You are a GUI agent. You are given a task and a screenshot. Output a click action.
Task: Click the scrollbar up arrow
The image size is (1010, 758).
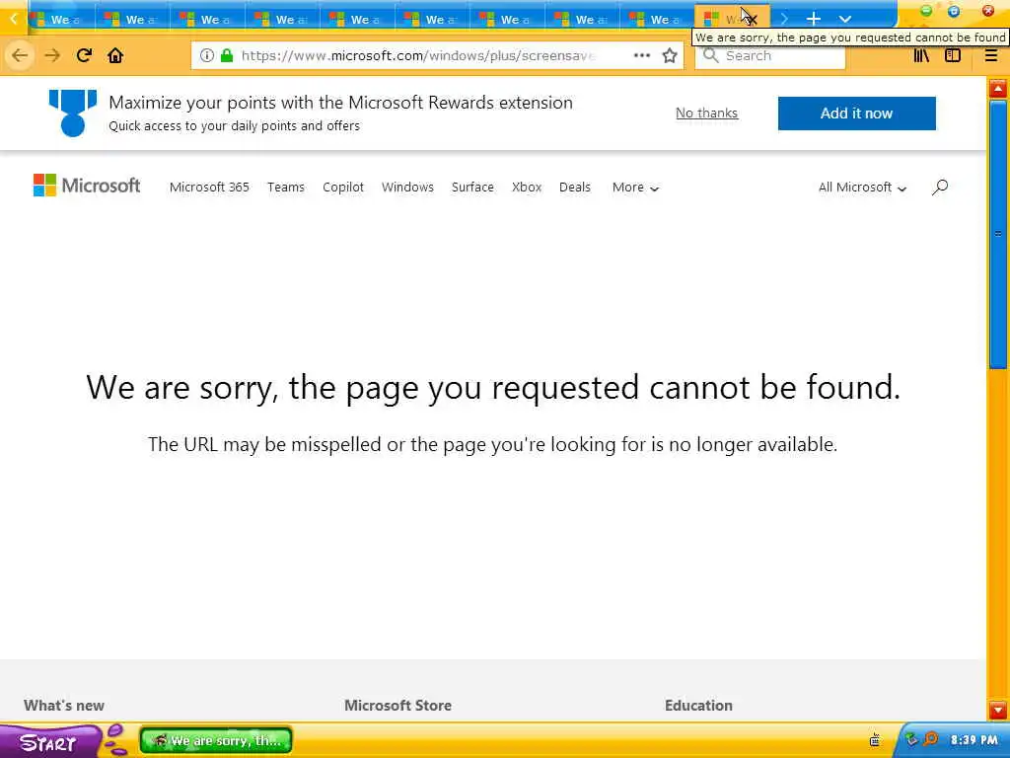click(x=998, y=88)
